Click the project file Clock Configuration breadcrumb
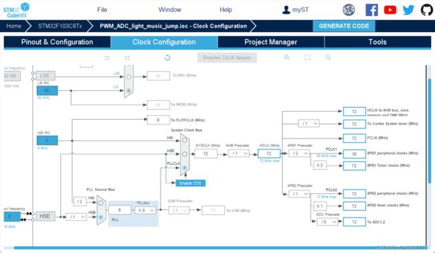This screenshot has height=253, width=435. [x=173, y=26]
